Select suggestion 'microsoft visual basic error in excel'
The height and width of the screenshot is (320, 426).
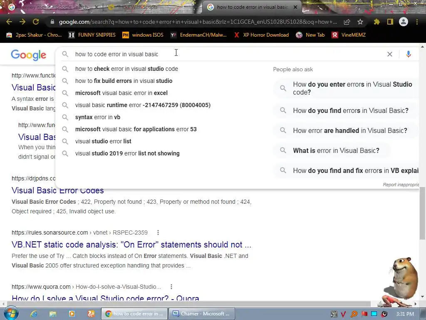point(121,93)
